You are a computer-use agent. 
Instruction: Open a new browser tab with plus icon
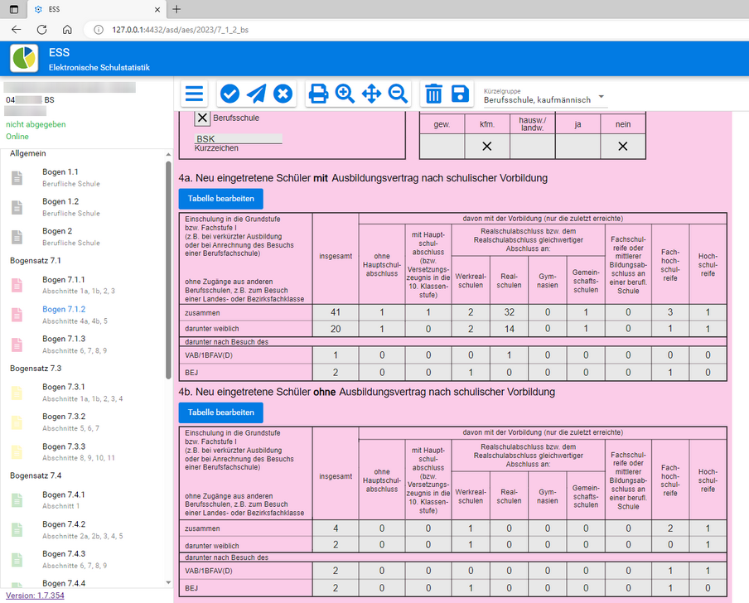176,9
